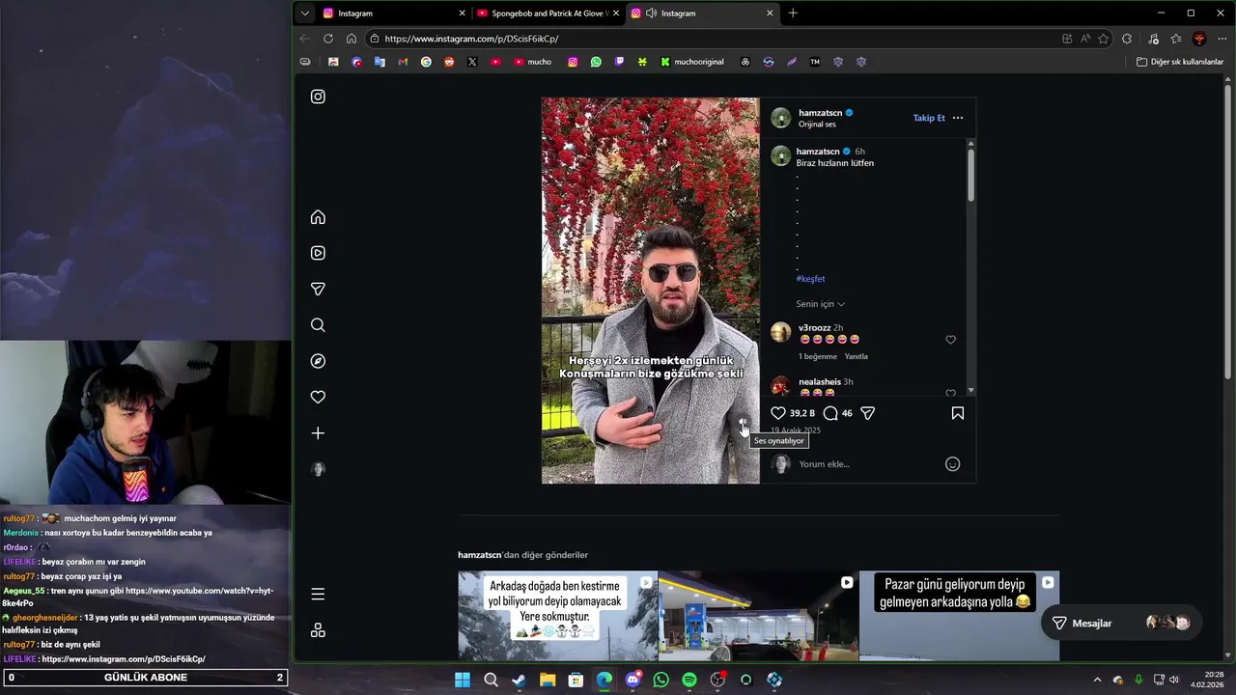Open browser extensions puzzle icon
Image resolution: width=1236 pixels, height=695 pixels.
point(1127,39)
